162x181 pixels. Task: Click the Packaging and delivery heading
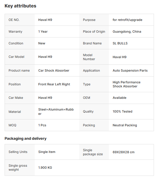[26, 139]
